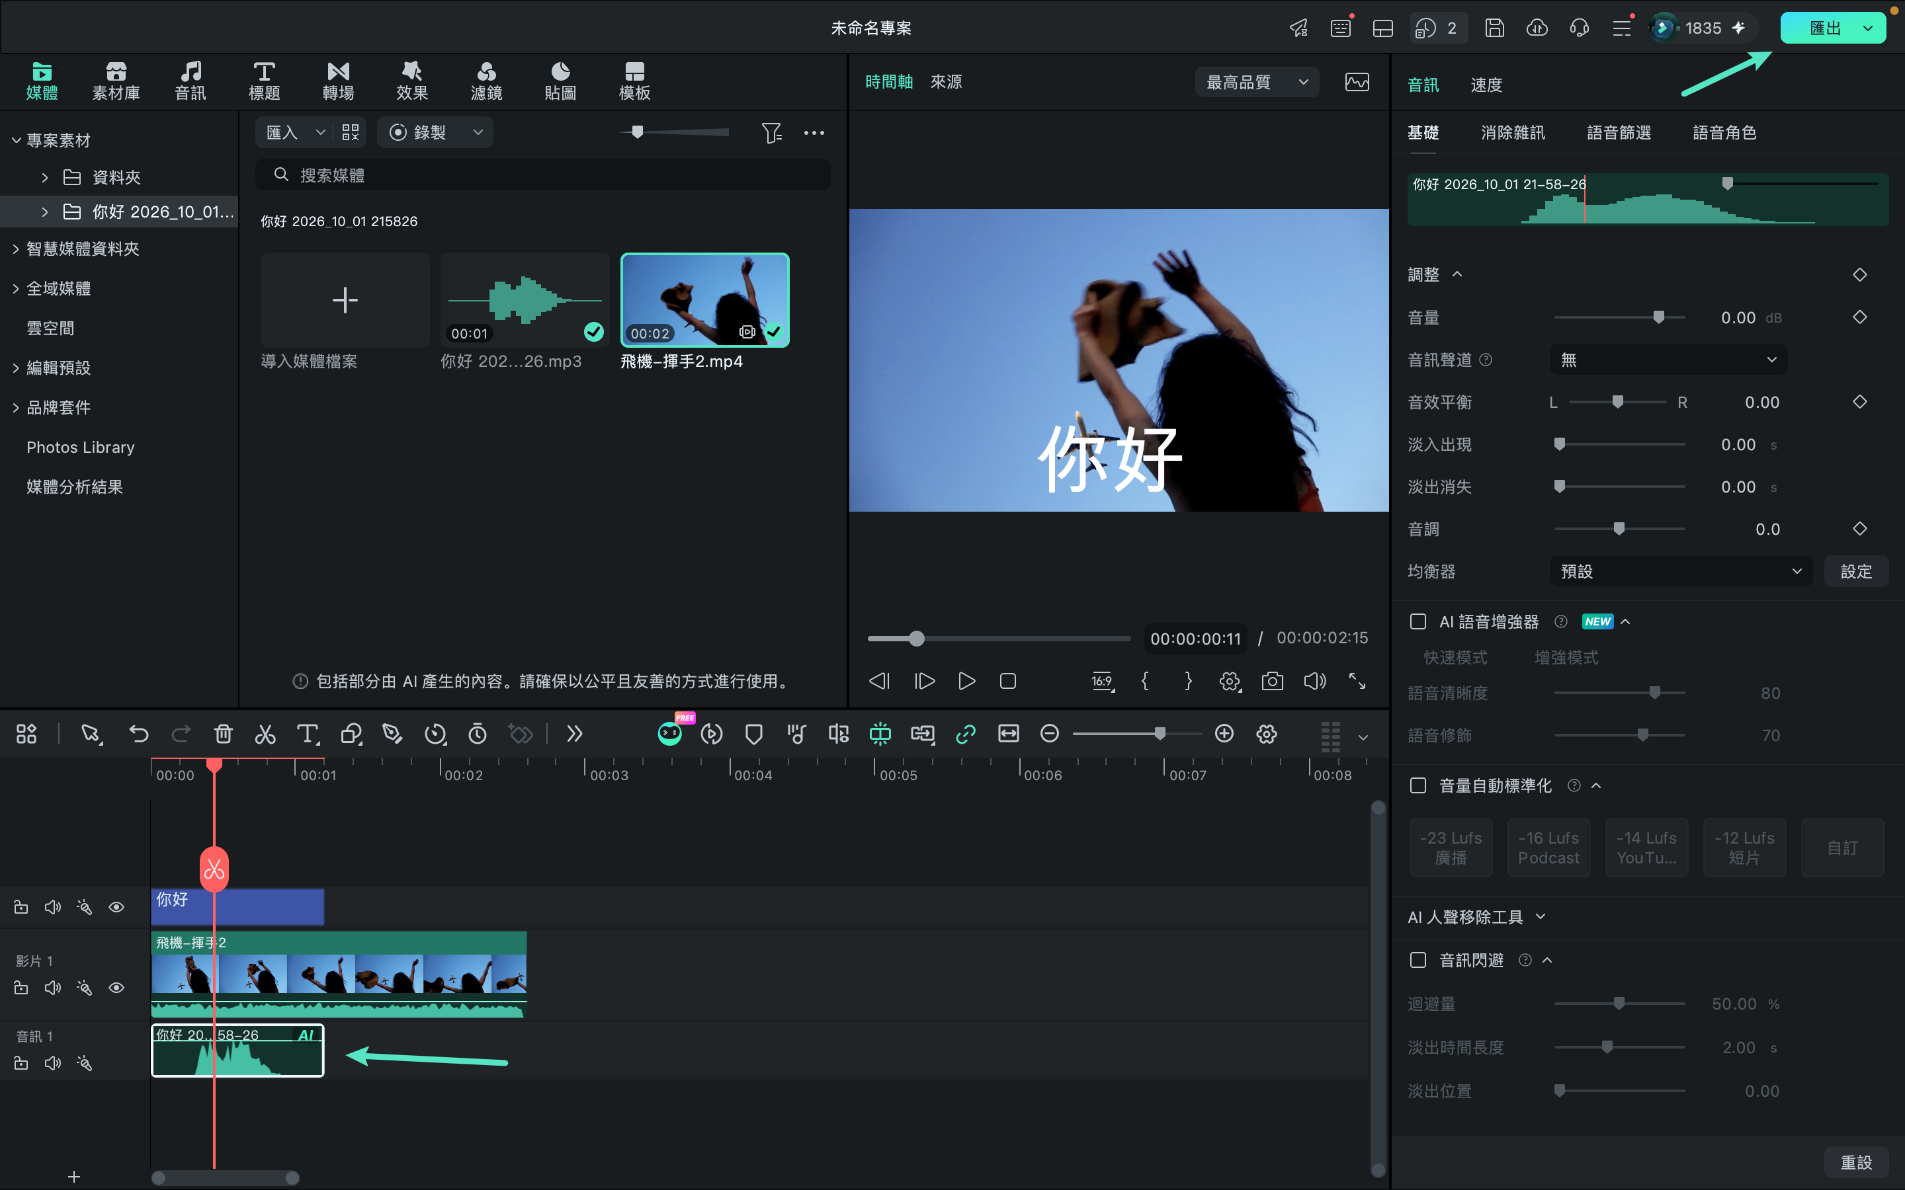
Task: Click the 搜索媒體 search field
Action: click(x=542, y=175)
